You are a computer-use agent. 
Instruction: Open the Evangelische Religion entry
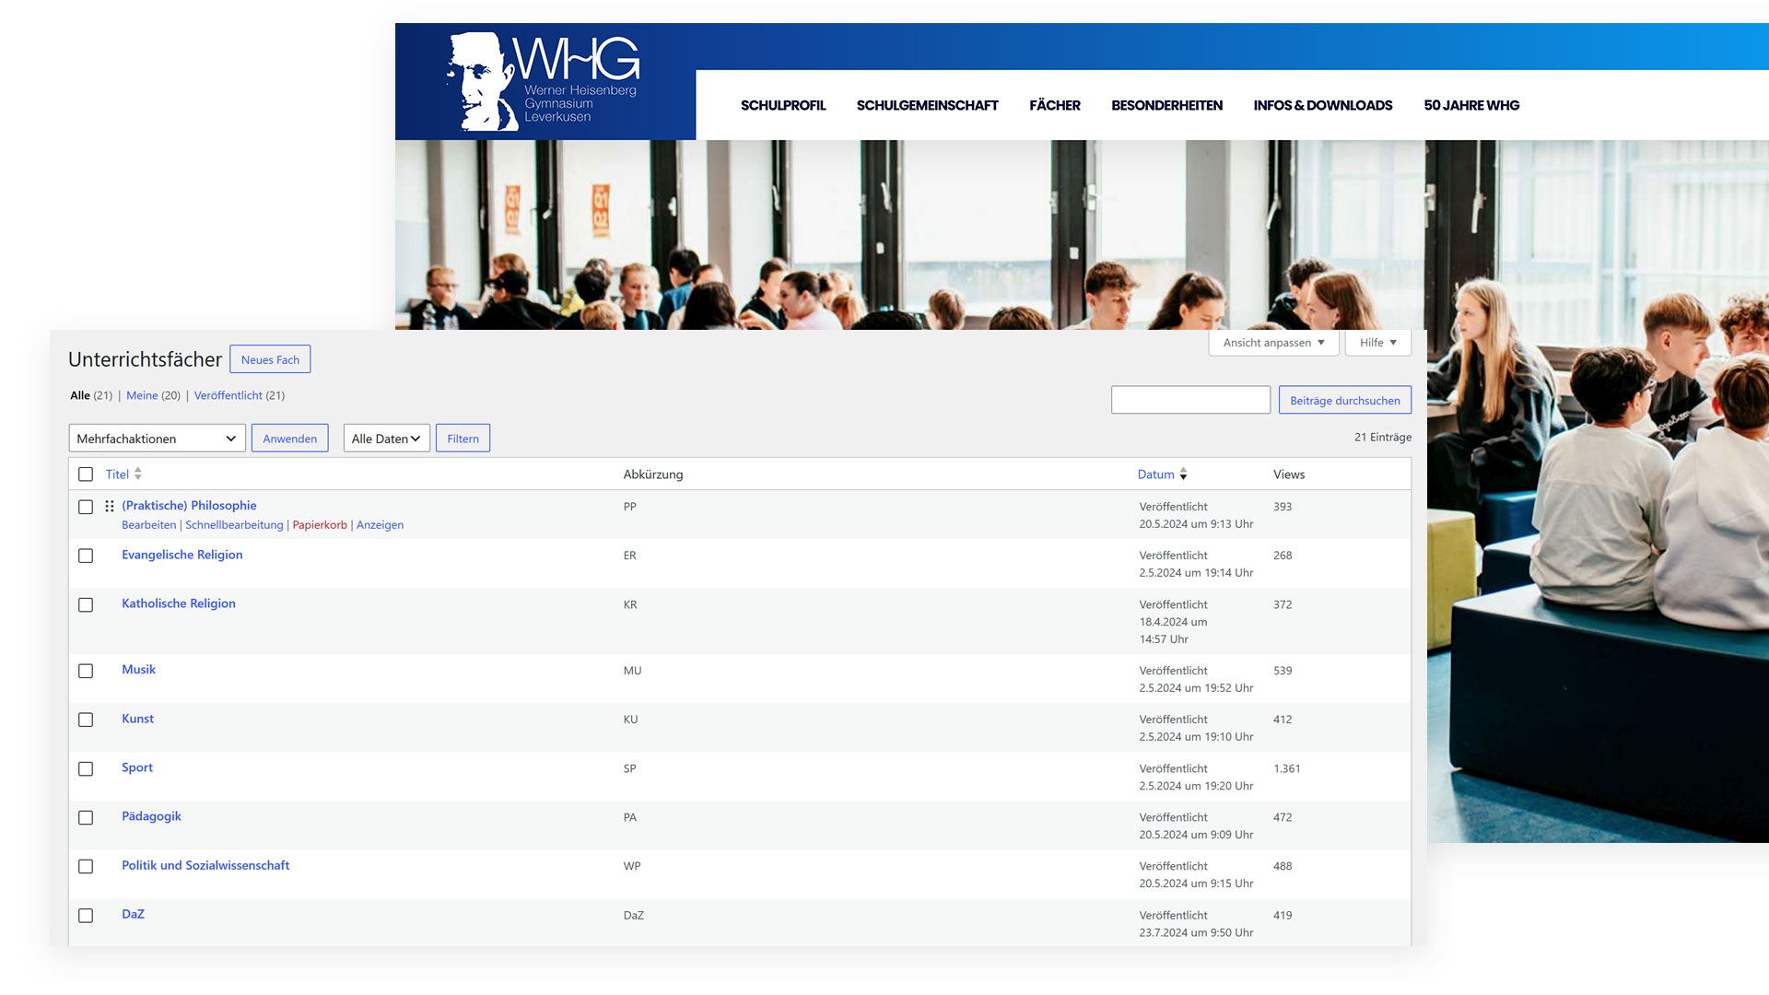click(182, 555)
